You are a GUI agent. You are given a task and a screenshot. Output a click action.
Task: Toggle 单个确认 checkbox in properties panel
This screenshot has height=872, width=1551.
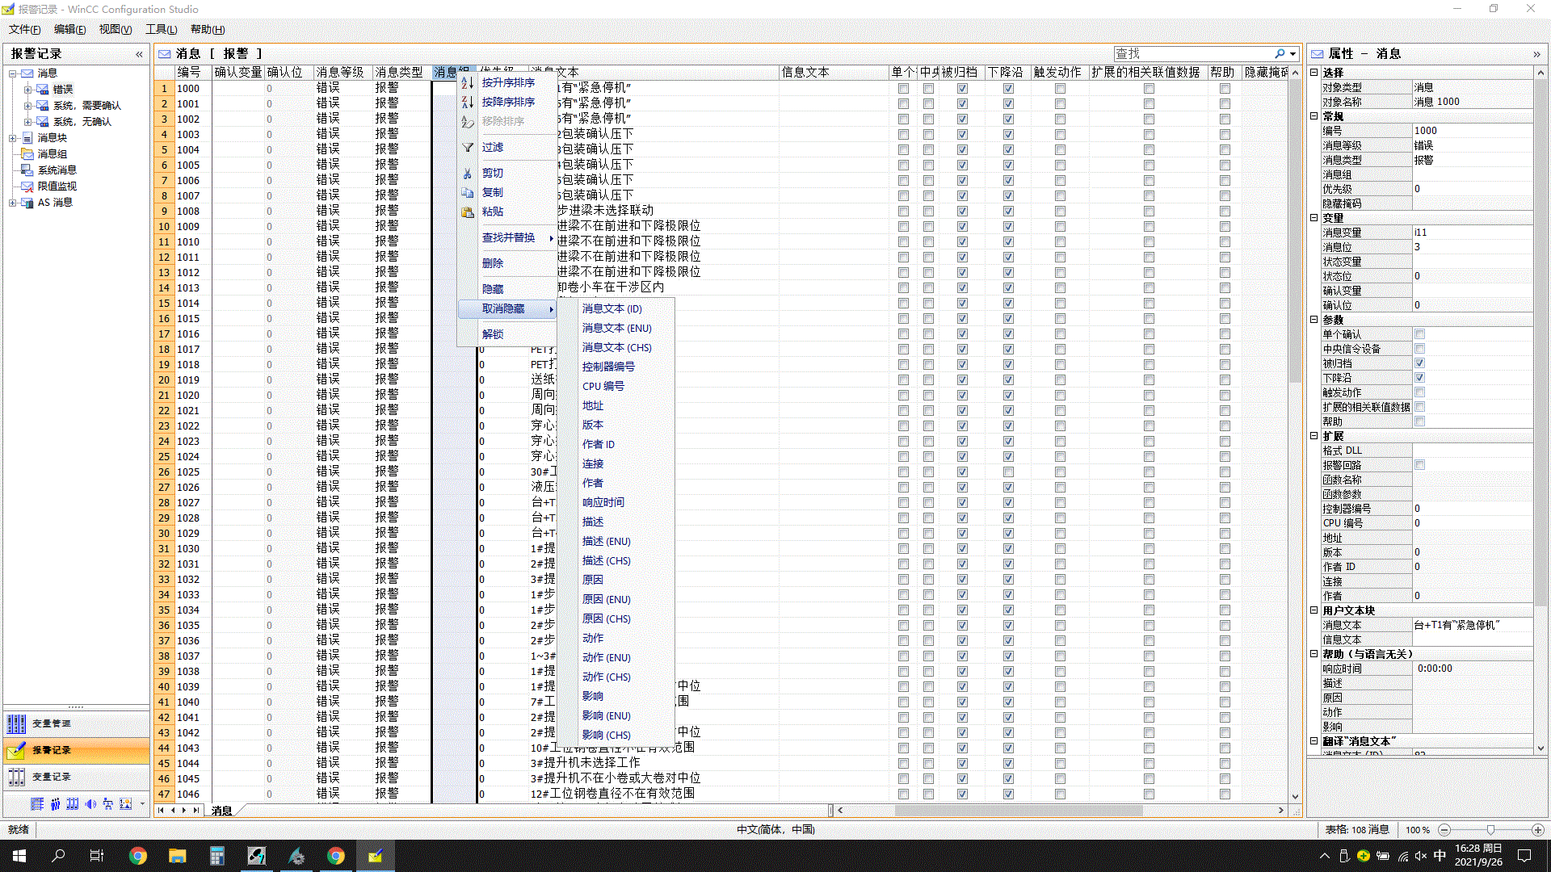tap(1419, 334)
